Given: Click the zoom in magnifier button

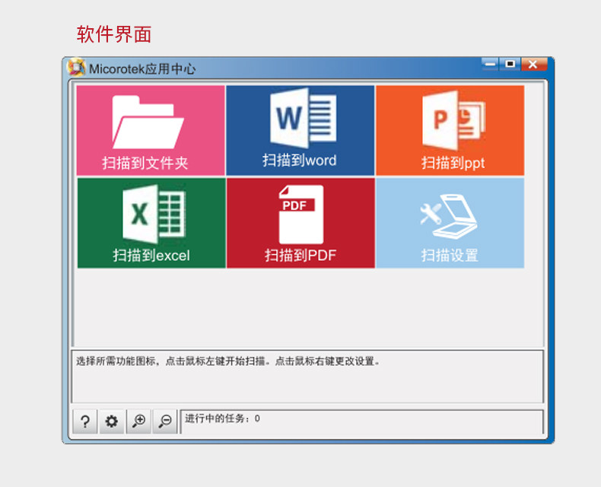Looking at the screenshot, I should (138, 422).
